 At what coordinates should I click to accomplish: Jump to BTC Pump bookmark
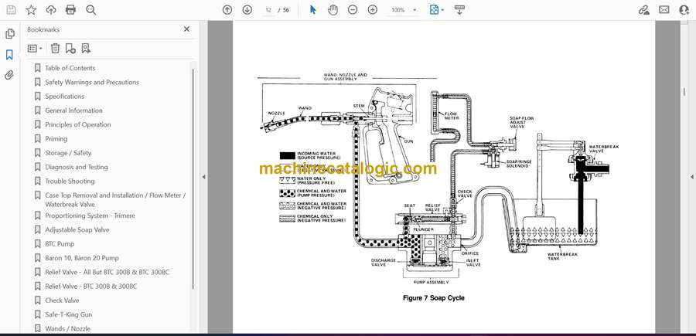pyautogui.click(x=60, y=244)
